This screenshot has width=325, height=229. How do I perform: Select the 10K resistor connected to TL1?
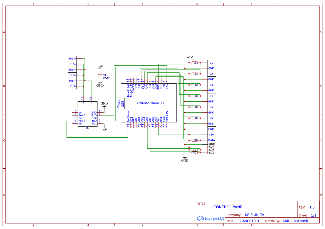195,63
